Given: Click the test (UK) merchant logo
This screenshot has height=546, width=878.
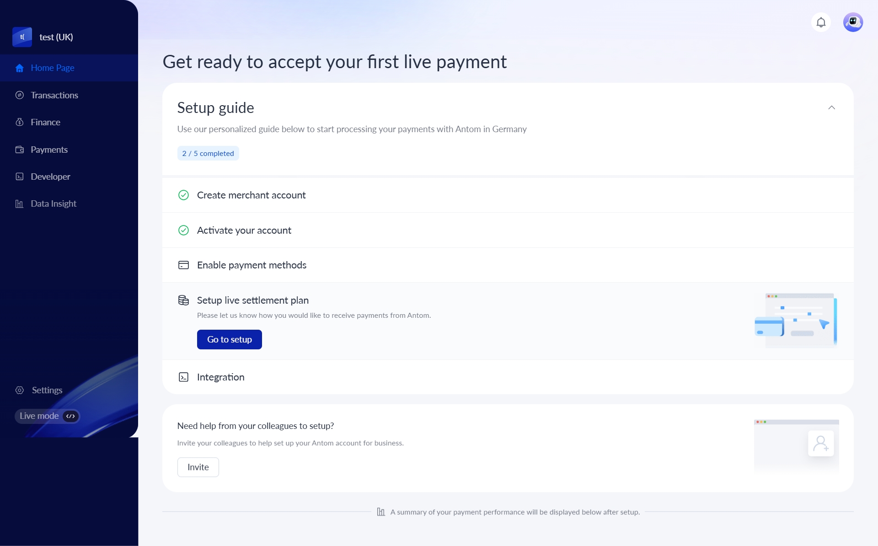Looking at the screenshot, I should click(x=22, y=37).
